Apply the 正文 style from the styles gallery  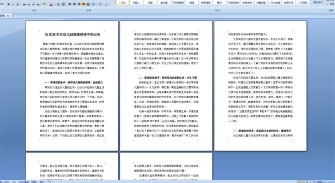[122, 2]
